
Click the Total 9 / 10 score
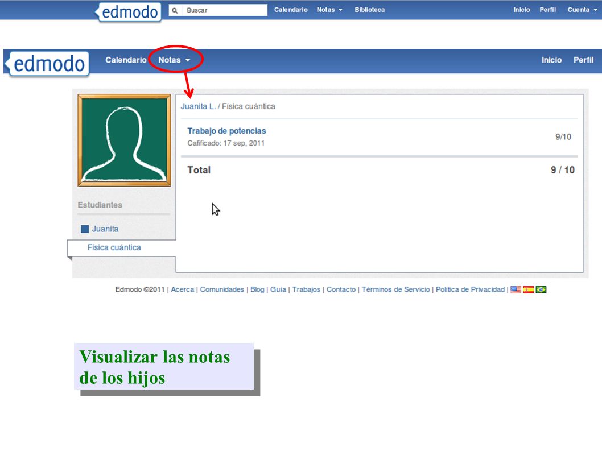click(563, 170)
